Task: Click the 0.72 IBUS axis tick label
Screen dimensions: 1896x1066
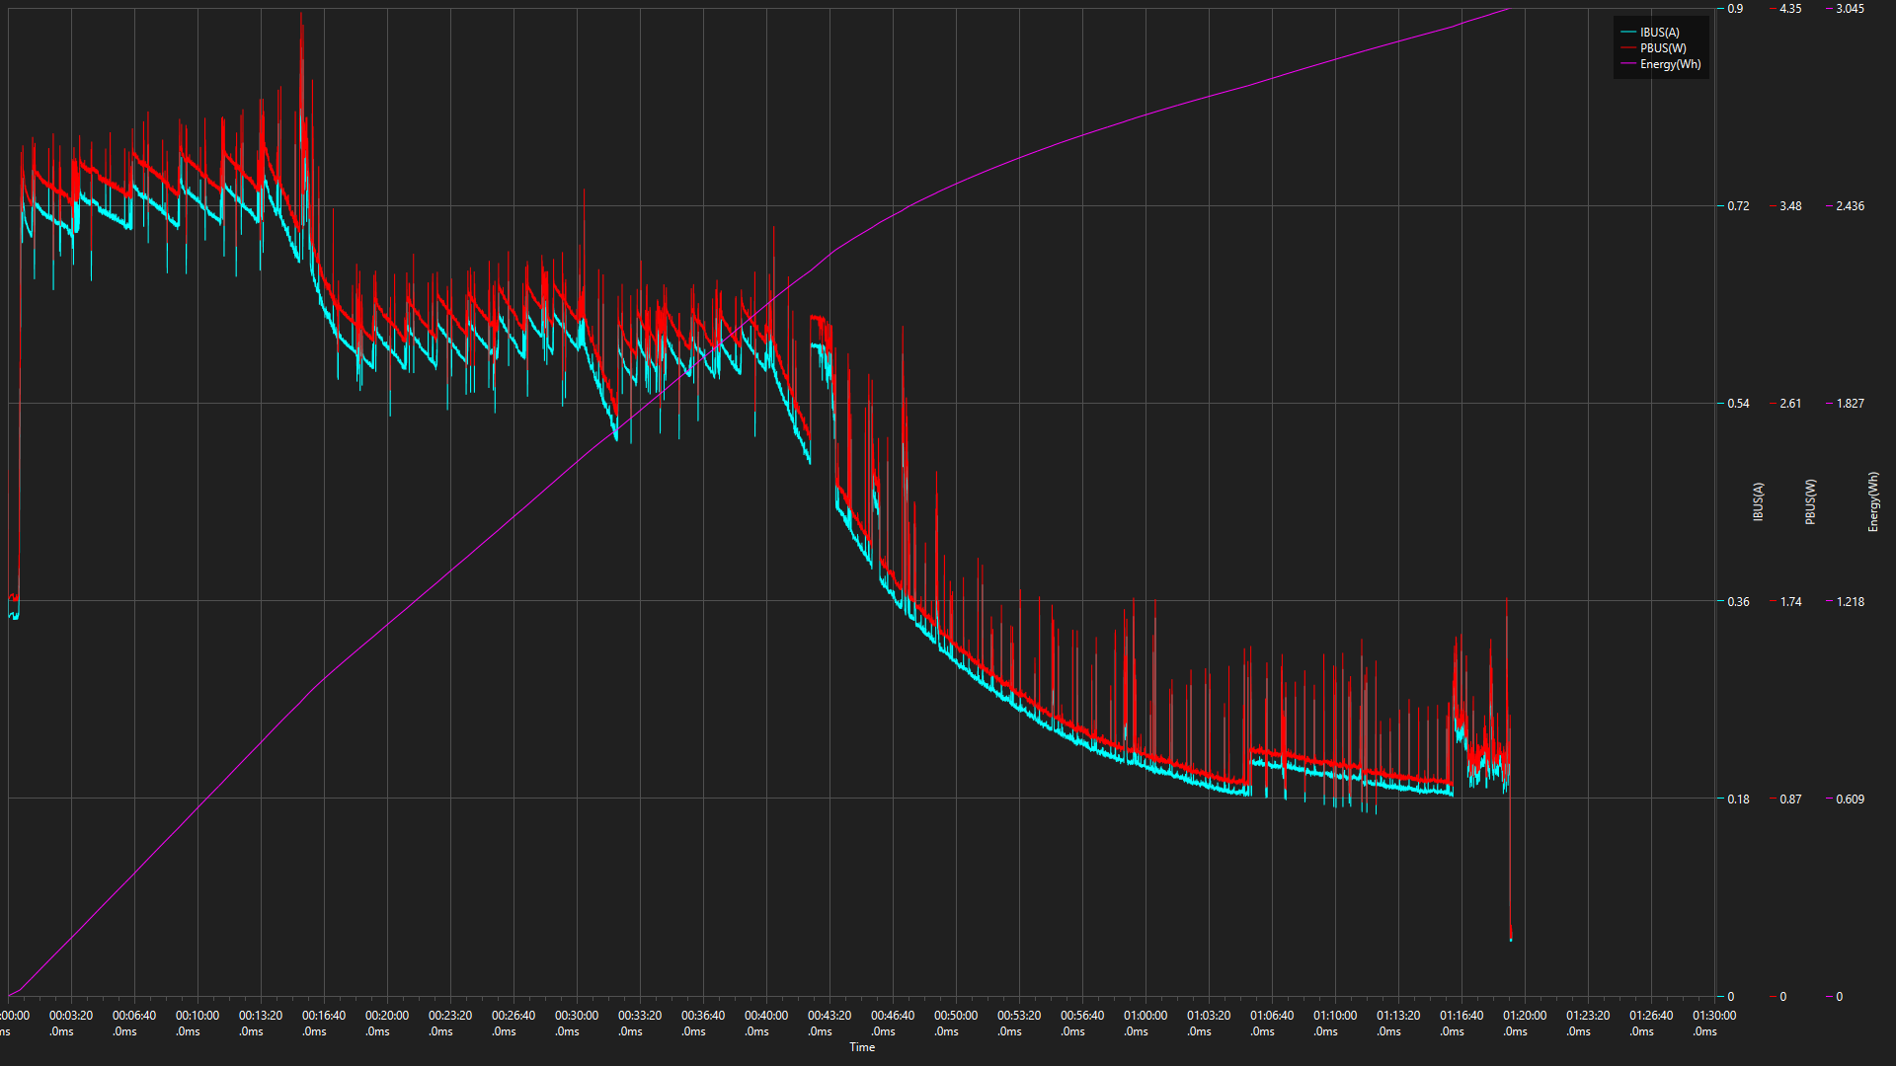Action: [1738, 206]
